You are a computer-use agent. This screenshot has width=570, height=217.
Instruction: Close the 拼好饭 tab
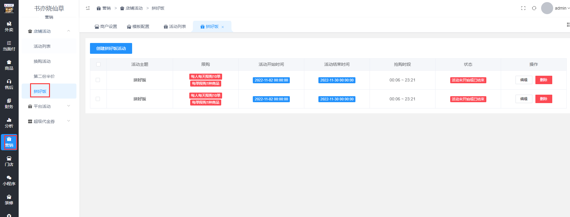pyautogui.click(x=223, y=27)
